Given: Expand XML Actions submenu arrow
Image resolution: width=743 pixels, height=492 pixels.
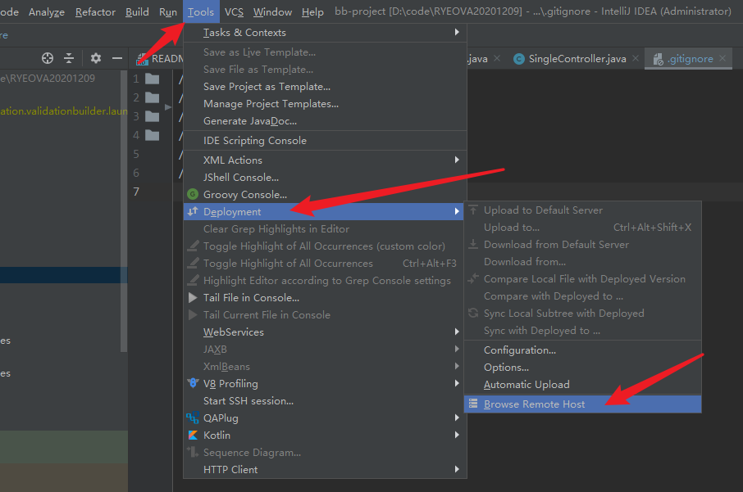Looking at the screenshot, I should pyautogui.click(x=457, y=160).
